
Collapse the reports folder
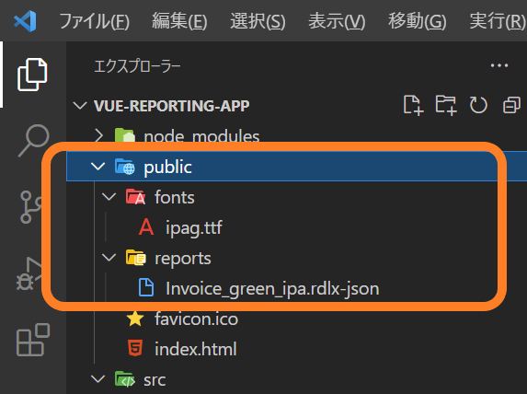coord(109,258)
